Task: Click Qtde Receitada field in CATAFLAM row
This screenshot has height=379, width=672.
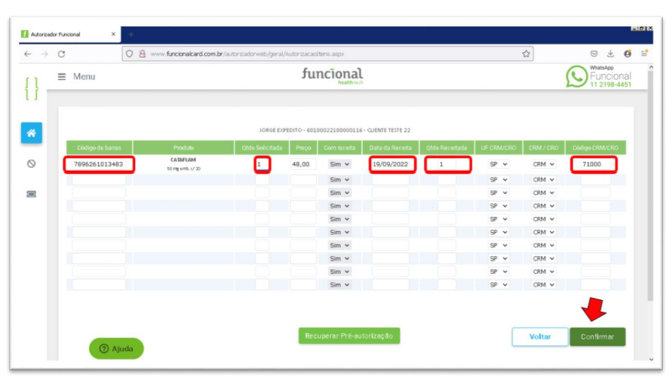Action: [x=448, y=164]
